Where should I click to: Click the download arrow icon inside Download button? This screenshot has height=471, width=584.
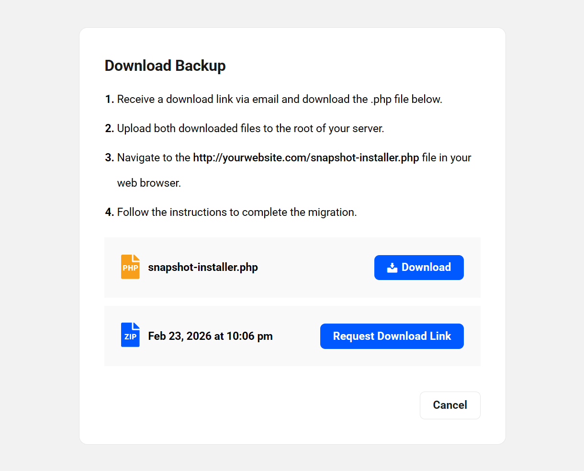pos(393,267)
